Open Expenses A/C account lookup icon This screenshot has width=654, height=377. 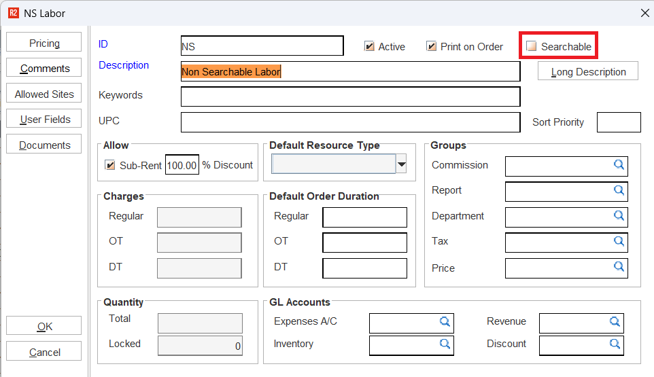click(x=445, y=322)
